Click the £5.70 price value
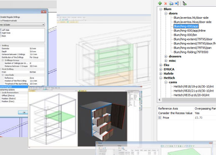Screen dimensions: 216x155 [198, 117]
